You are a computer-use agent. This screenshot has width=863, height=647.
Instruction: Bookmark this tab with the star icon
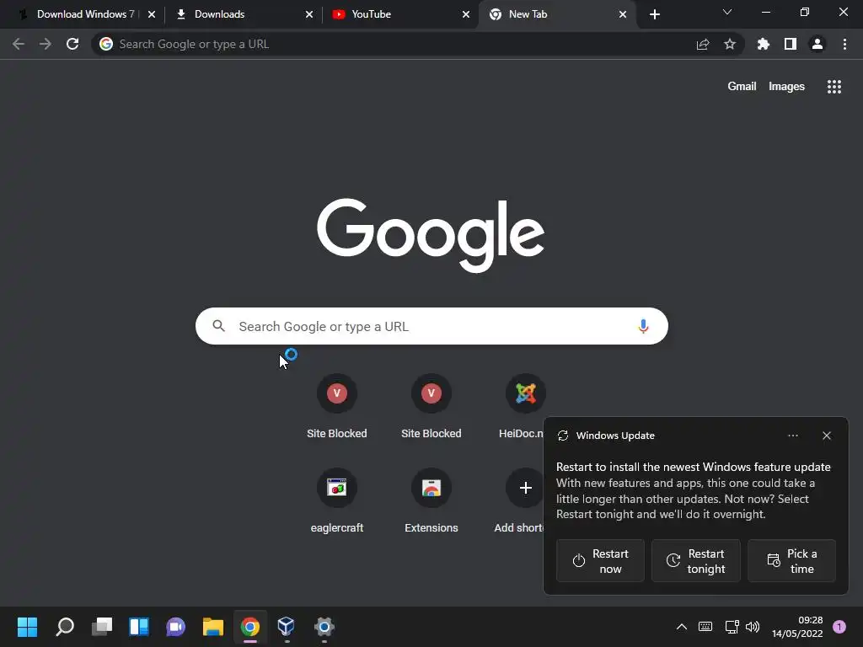coord(730,44)
